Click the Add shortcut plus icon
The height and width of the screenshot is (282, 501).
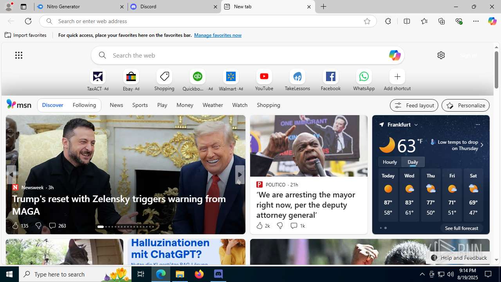[397, 77]
